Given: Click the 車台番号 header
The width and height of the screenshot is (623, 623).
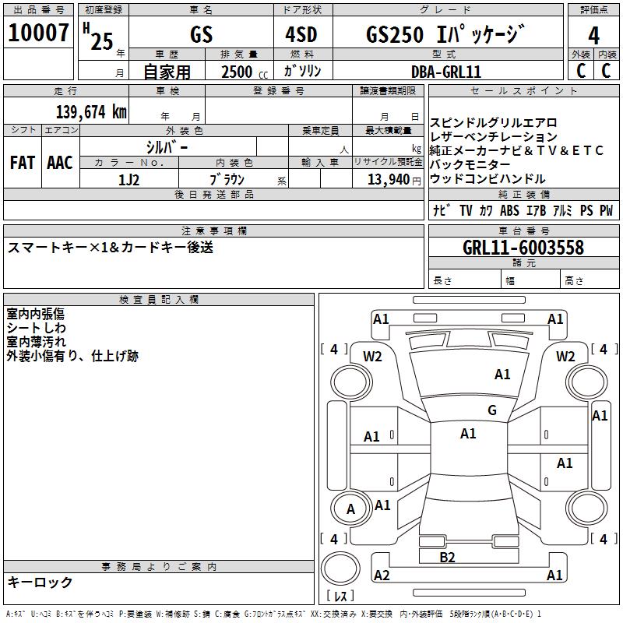Looking at the screenshot, I should (x=523, y=231).
